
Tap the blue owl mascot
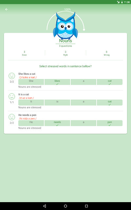click(65, 26)
